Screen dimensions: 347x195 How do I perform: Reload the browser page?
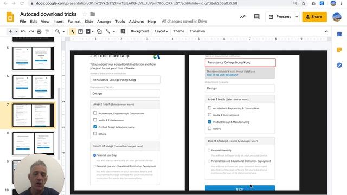pyautogui.click(x=22, y=3)
